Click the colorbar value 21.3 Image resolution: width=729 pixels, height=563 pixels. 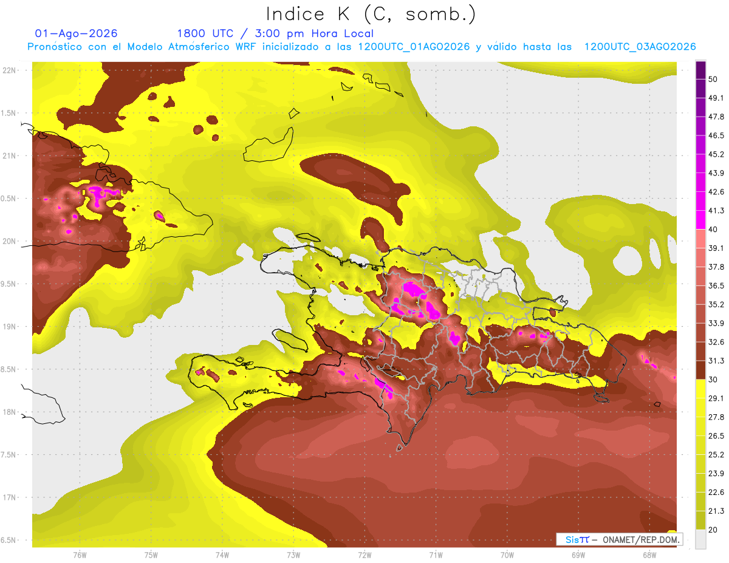(x=716, y=511)
